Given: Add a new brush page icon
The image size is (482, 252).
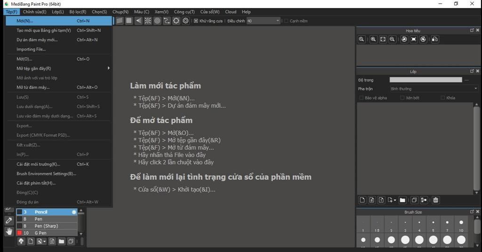Looking at the screenshot, I should 31,241.
